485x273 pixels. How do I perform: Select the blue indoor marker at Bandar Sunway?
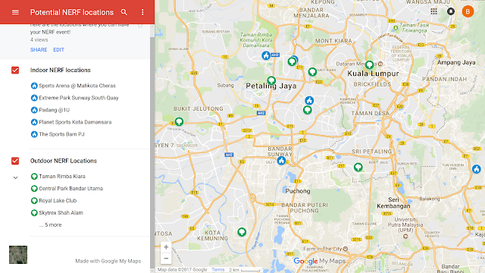pyautogui.click(x=281, y=161)
